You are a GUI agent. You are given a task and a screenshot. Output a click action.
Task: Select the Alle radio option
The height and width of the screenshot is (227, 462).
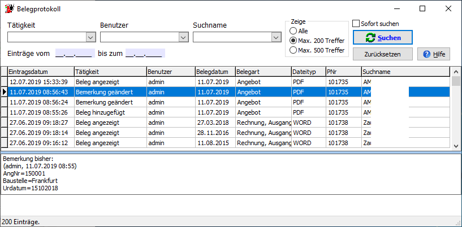point(293,31)
